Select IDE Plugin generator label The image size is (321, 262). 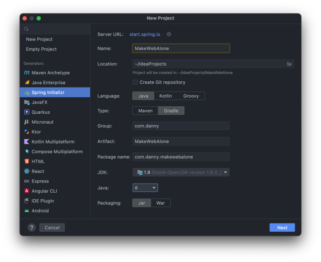point(43,201)
